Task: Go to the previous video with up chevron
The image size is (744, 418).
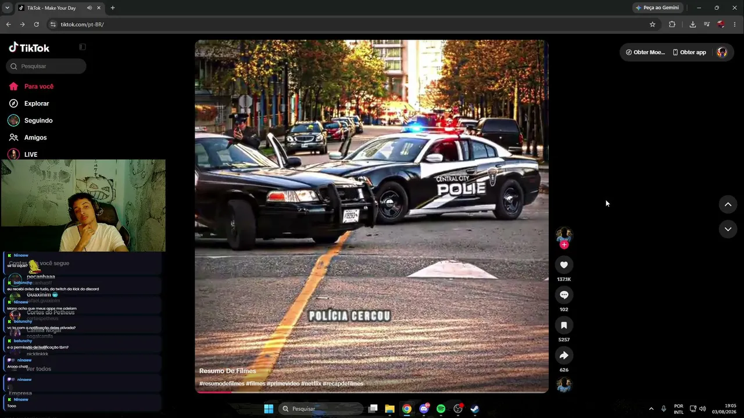Action: pyautogui.click(x=728, y=204)
